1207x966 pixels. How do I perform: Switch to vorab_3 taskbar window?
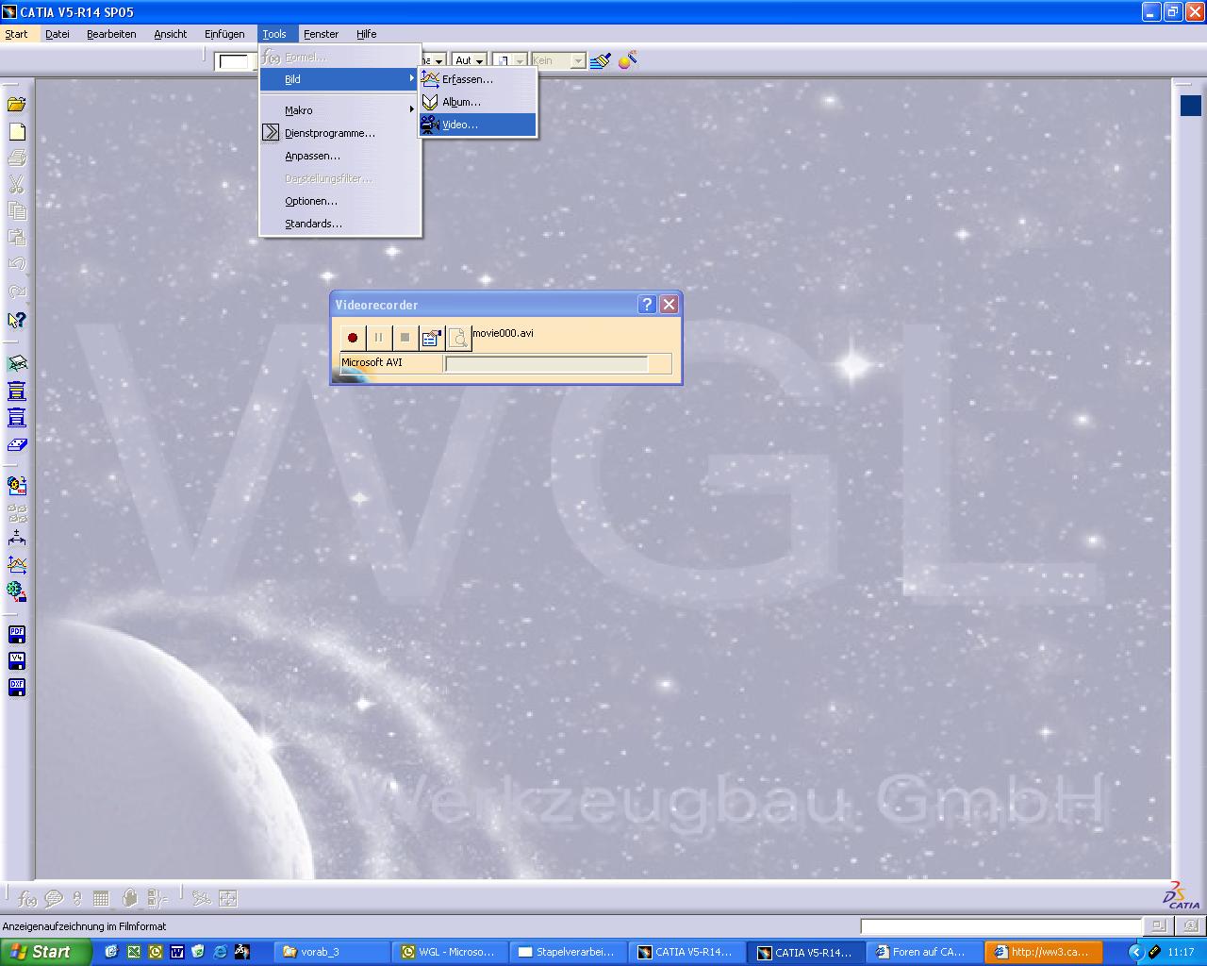[x=334, y=952]
